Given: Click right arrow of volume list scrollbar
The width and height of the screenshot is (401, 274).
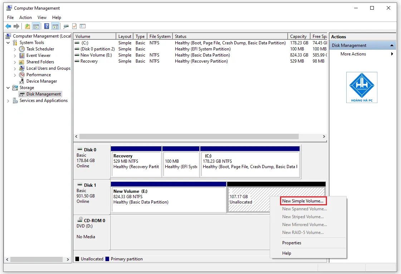Looking at the screenshot, I should click(324, 136).
